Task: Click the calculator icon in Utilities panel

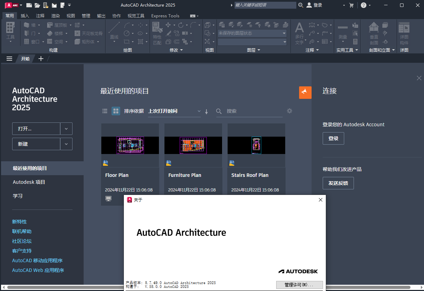Action: (x=355, y=42)
